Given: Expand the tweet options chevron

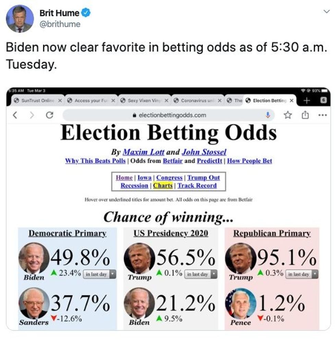Looking at the screenshot, I should (x=326, y=12).
